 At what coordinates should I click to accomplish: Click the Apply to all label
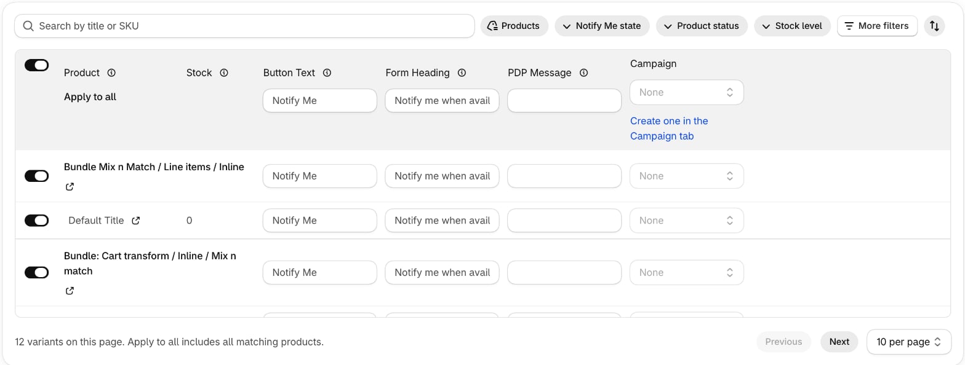pyautogui.click(x=90, y=97)
